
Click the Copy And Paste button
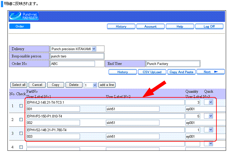182,72
